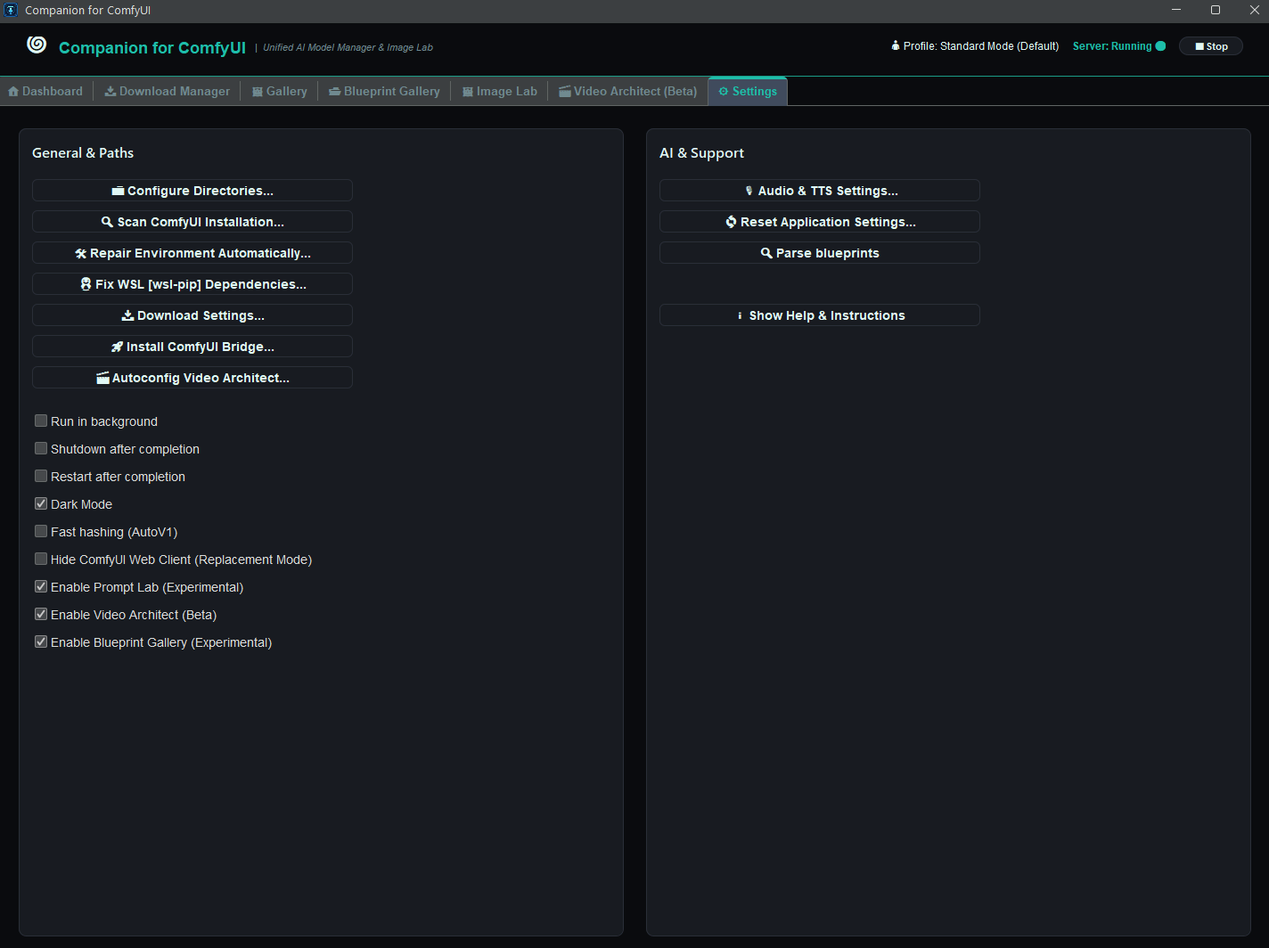This screenshot has height=948, width=1269.
Task: Click reset icon on Reset Application Settings
Action: point(731,222)
